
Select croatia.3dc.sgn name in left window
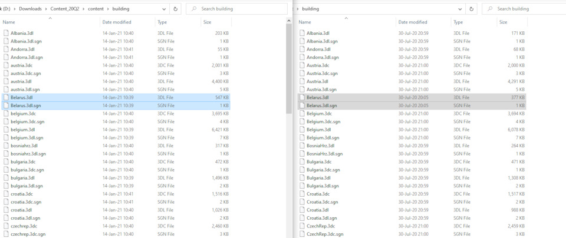point(25,201)
